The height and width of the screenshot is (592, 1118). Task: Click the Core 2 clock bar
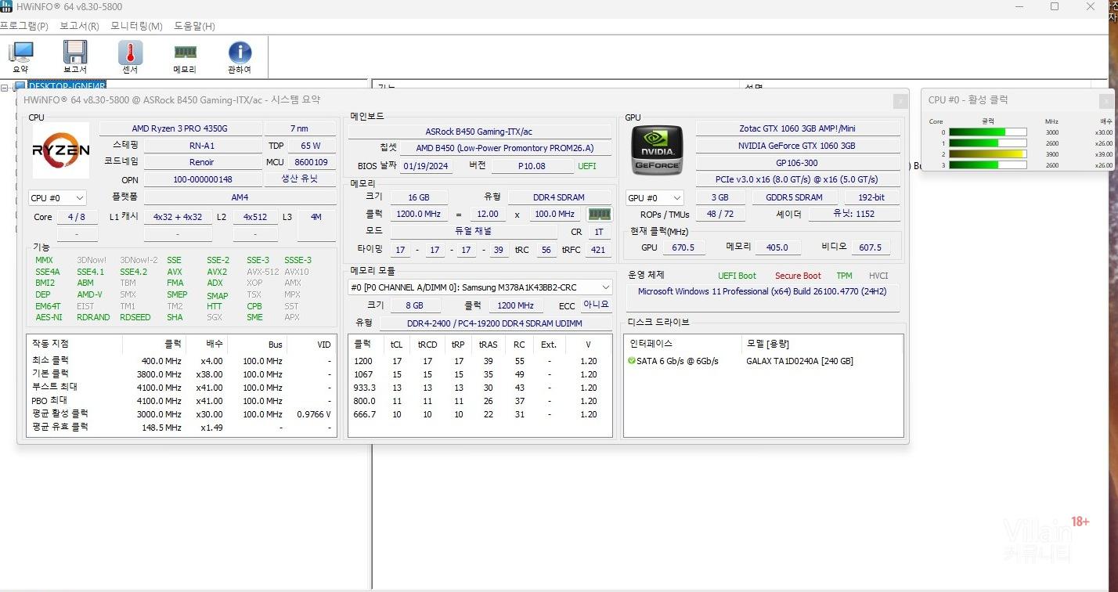[x=993, y=154]
